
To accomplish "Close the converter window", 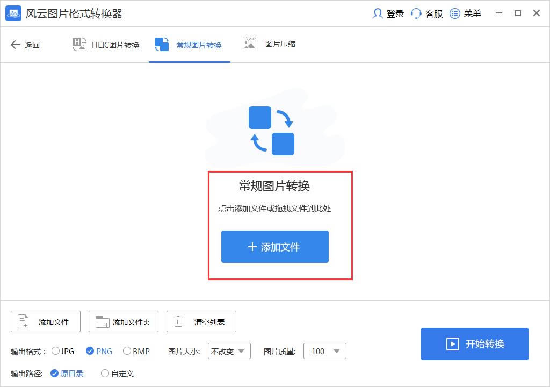I will point(537,13).
